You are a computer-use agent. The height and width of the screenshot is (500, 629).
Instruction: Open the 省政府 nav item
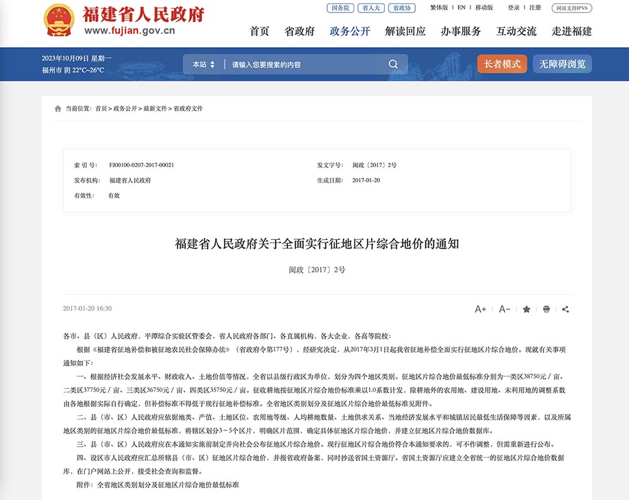[299, 31]
